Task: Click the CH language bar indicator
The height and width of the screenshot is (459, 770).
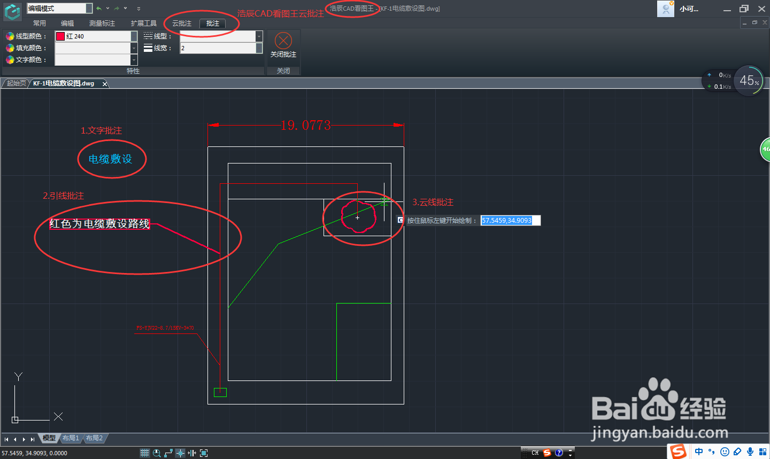Action: 535,453
